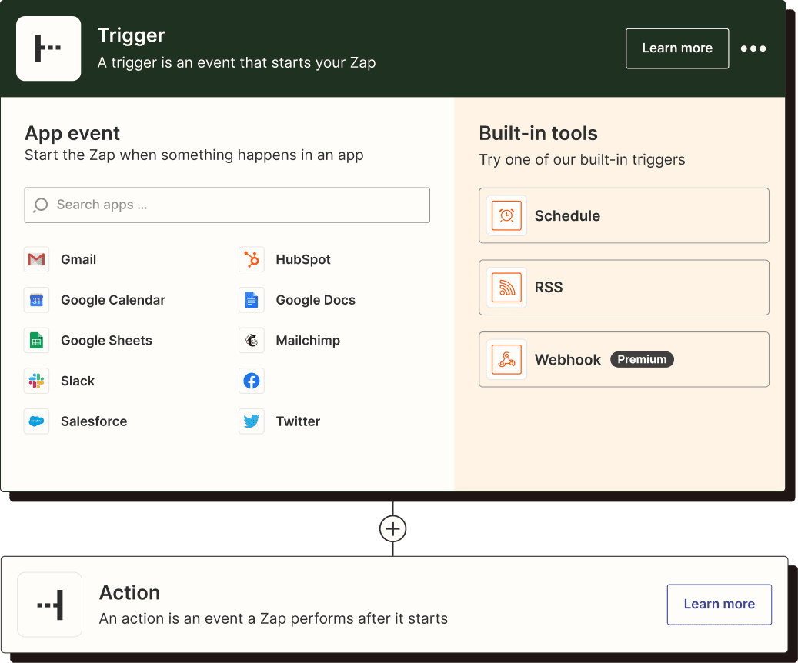Image resolution: width=798 pixels, height=663 pixels.
Task: Select the RSS built-in trigger
Action: [623, 287]
